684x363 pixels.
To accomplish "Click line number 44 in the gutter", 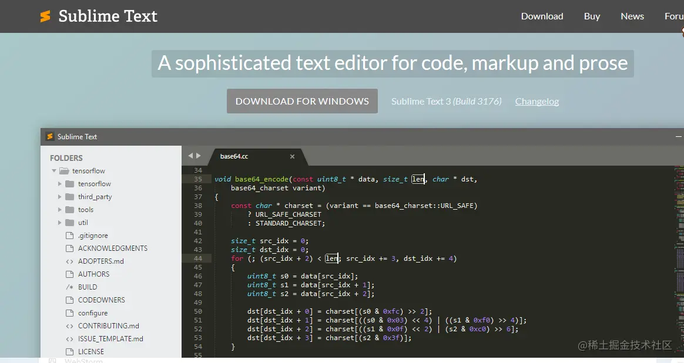I will pyautogui.click(x=198, y=258).
